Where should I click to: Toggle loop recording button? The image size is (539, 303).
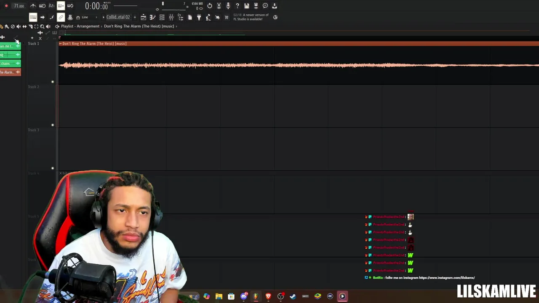70,6
